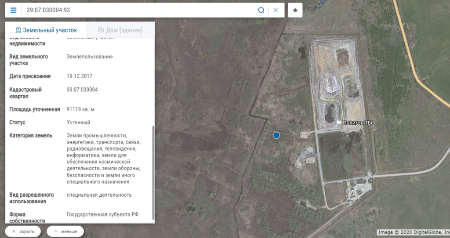This screenshot has width=450, height=238.
Task: Switch to Дом (здание) tab
Action: click(x=120, y=30)
